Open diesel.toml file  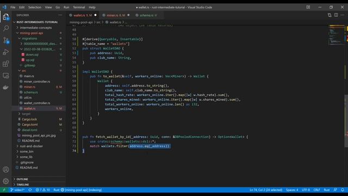[39, 130]
